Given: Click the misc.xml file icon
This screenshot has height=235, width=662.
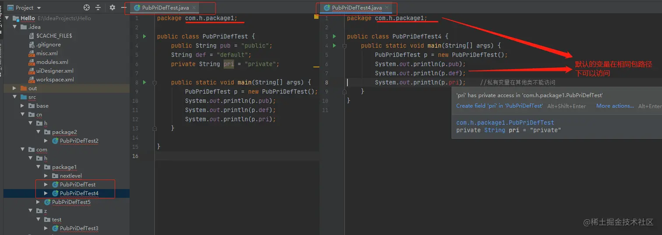Looking at the screenshot, I should [32, 53].
